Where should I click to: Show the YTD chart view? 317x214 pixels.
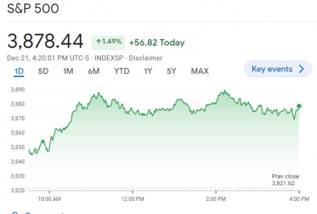pyautogui.click(x=121, y=71)
